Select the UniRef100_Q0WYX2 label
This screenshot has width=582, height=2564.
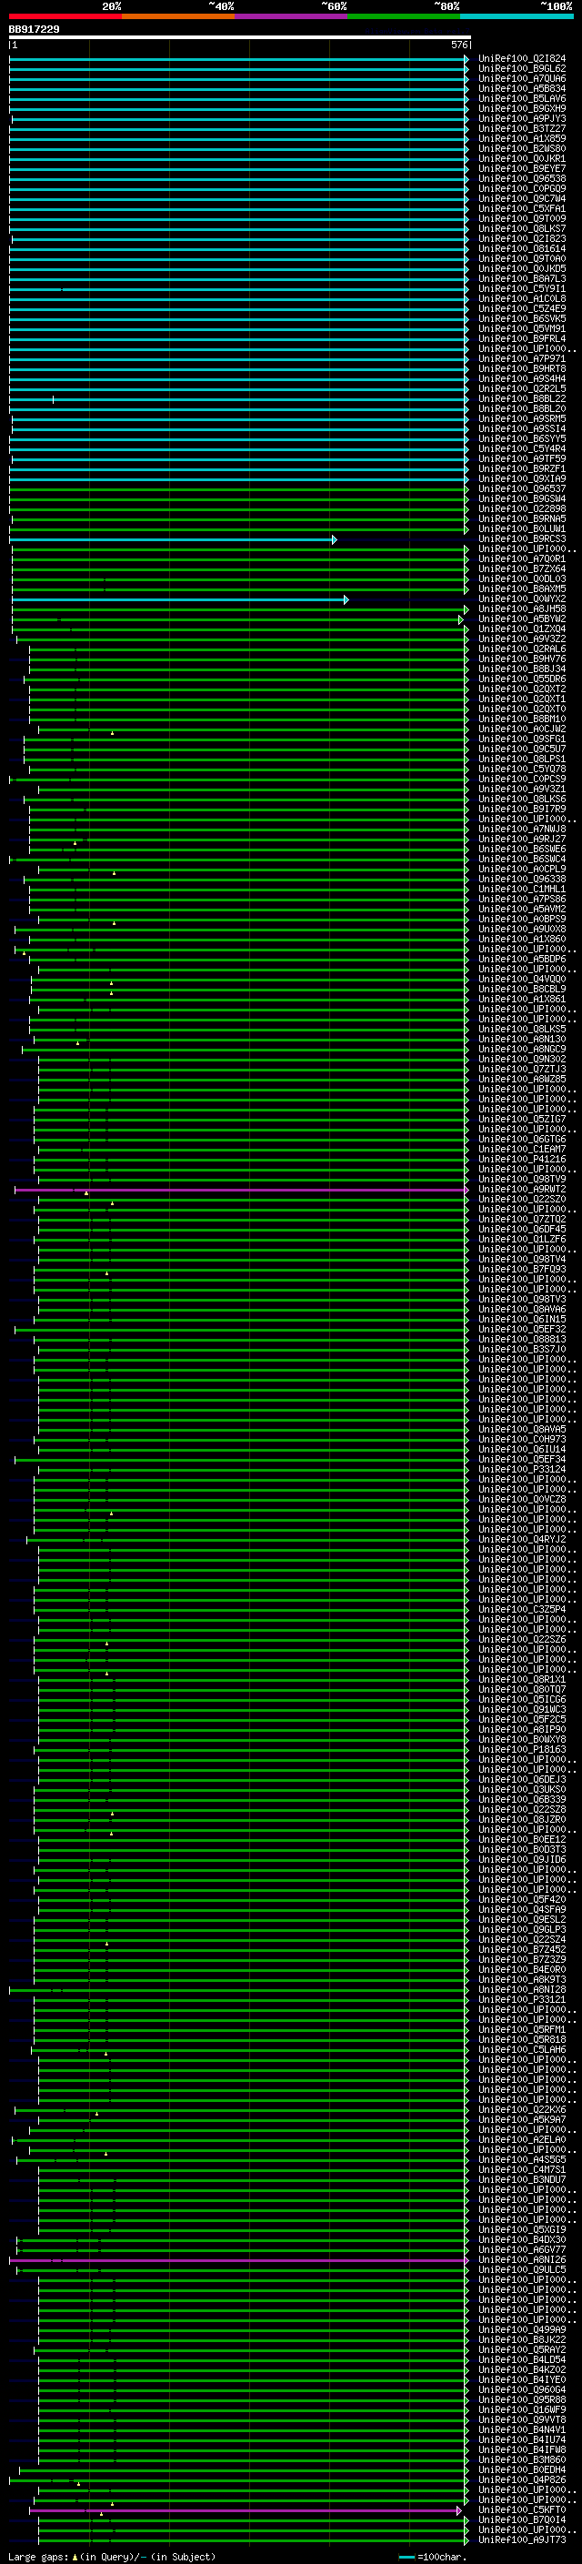click(522, 599)
